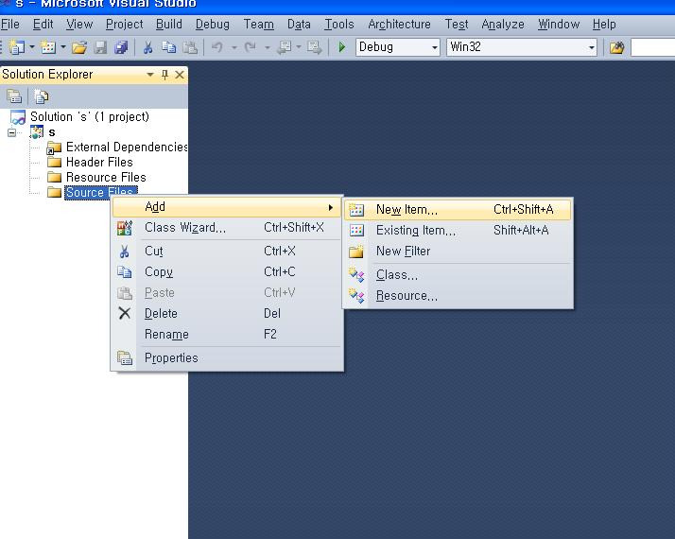
Task: Click the Navigate Backward toolbar icon
Action: point(285,47)
